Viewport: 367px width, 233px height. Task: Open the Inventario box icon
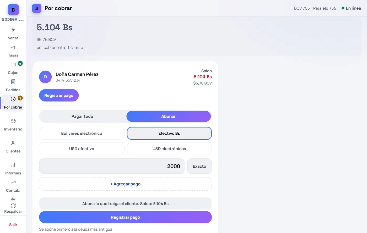click(13, 121)
